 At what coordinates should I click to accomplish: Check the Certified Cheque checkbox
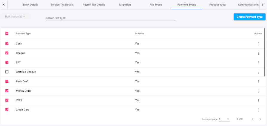pos(7,72)
